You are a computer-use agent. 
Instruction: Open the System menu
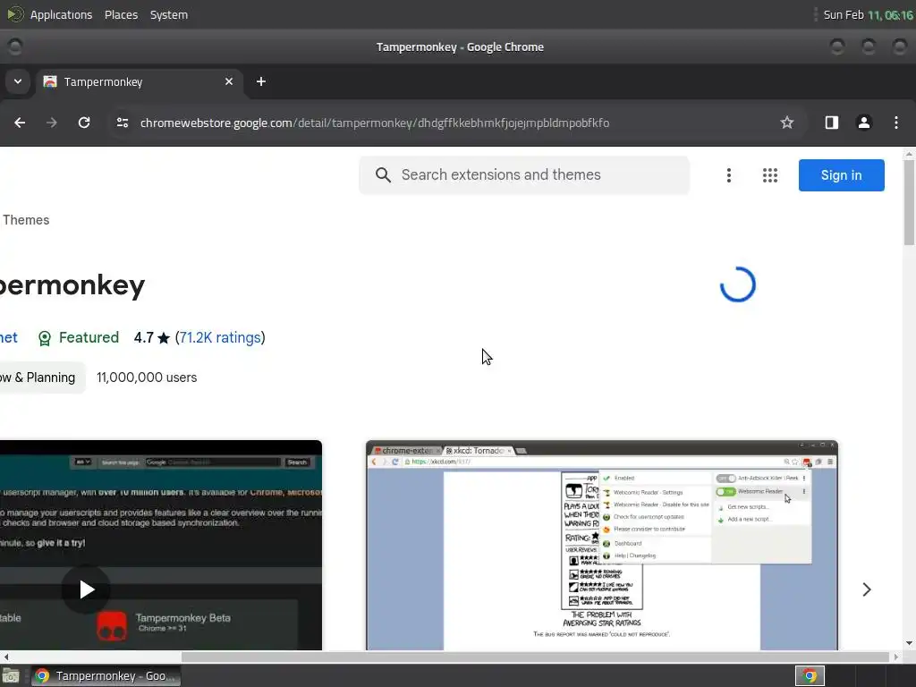point(169,14)
